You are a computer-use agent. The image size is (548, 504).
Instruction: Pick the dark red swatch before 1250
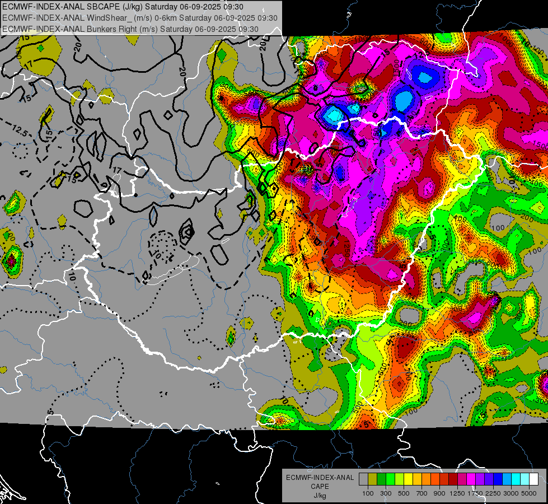tap(453, 479)
